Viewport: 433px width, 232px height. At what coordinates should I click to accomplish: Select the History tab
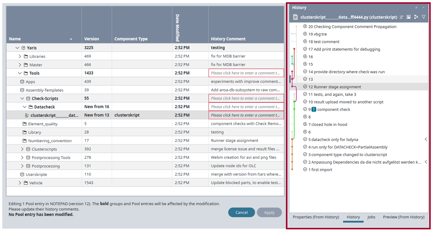click(x=353, y=217)
